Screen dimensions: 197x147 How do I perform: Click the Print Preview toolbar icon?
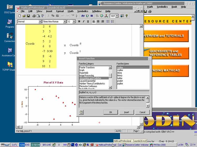point(38,16)
